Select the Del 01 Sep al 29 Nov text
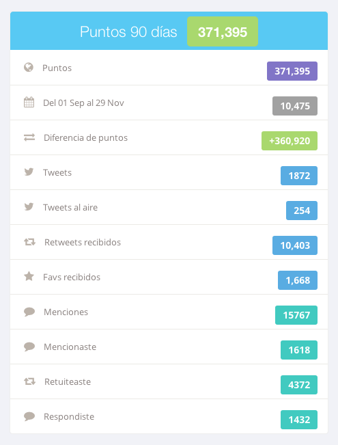Image resolution: width=338 pixels, height=445 pixels. pyautogui.click(x=83, y=103)
